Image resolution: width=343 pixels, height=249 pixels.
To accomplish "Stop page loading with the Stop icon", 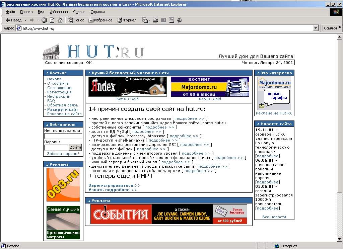I will pyautogui.click(x=44, y=20).
